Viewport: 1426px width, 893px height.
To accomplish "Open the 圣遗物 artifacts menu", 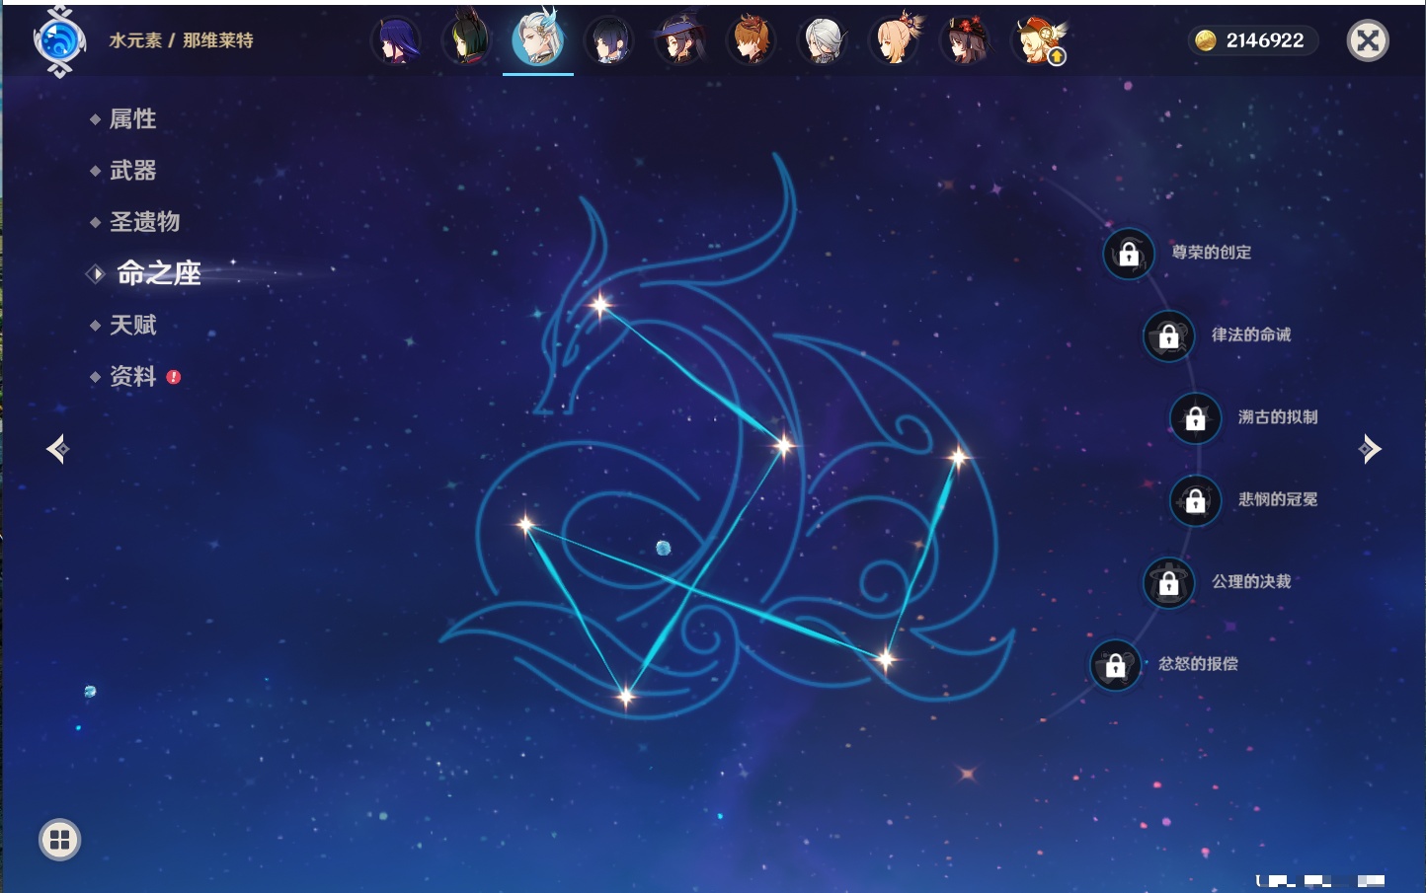I will pyautogui.click(x=144, y=222).
